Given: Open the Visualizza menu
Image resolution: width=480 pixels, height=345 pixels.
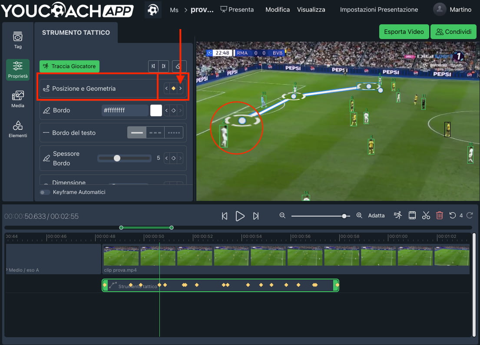Looking at the screenshot, I should (x=311, y=9).
